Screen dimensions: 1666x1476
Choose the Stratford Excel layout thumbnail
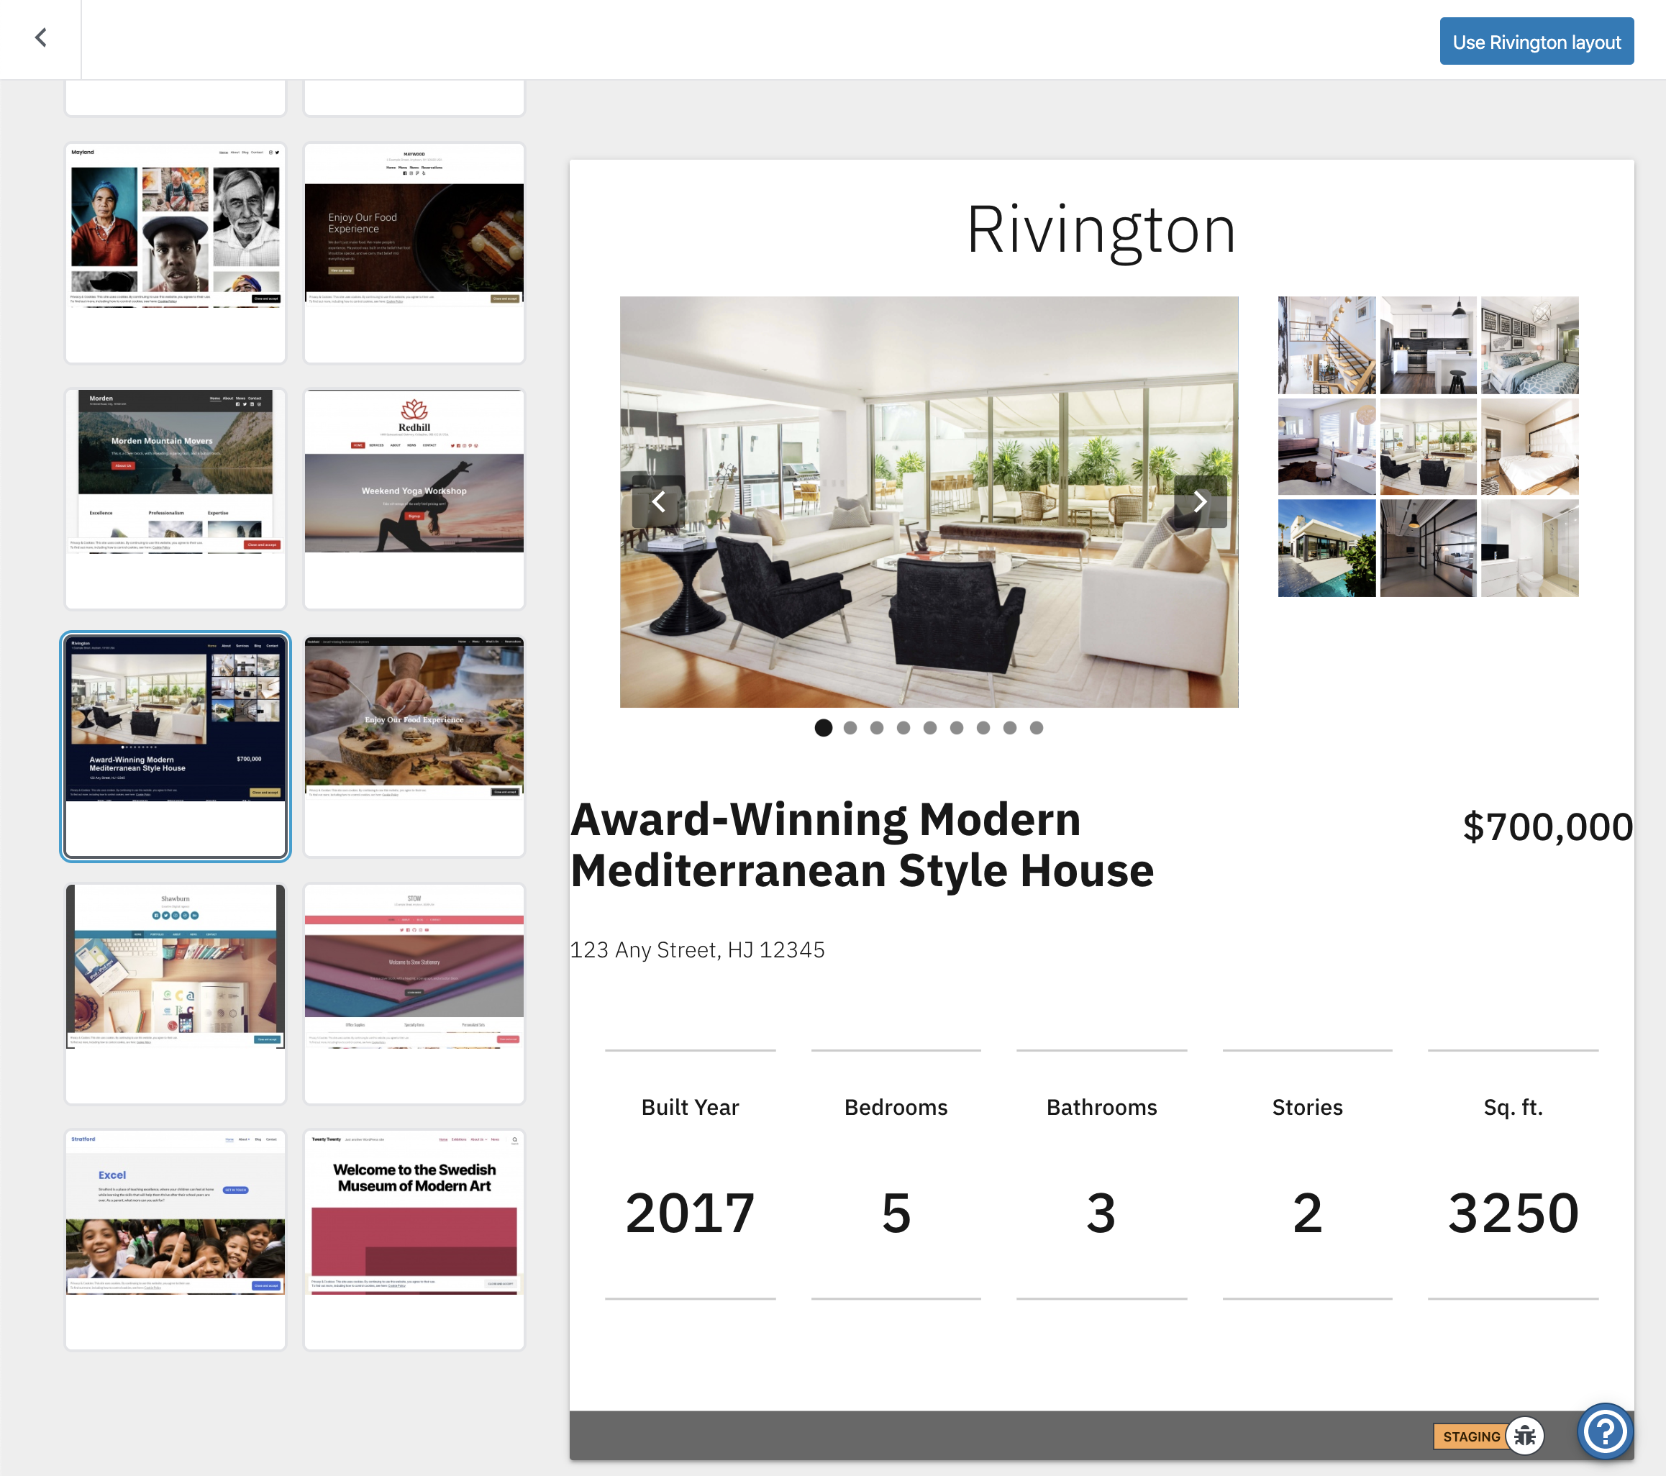(x=176, y=1239)
